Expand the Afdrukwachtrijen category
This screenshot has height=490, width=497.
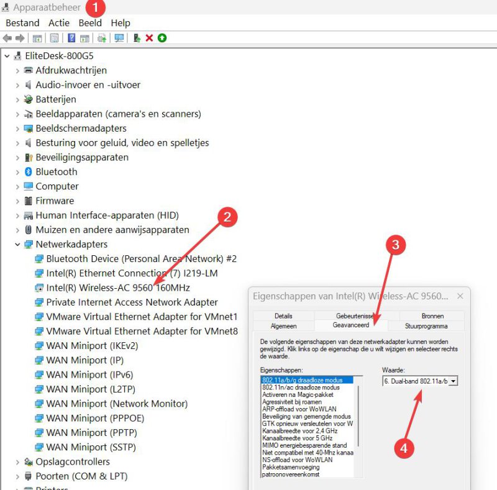point(17,70)
